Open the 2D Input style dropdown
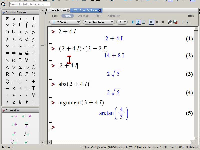 pos(65,22)
